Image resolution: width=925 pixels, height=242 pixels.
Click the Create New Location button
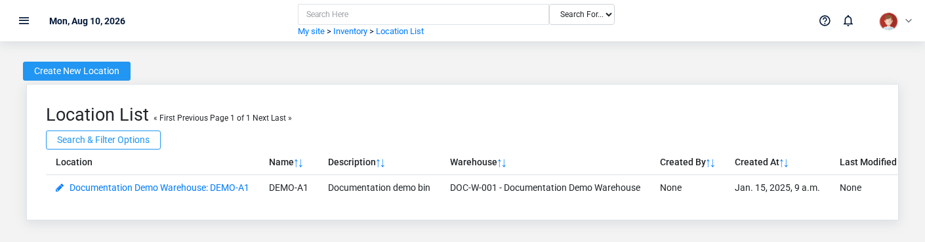[77, 71]
